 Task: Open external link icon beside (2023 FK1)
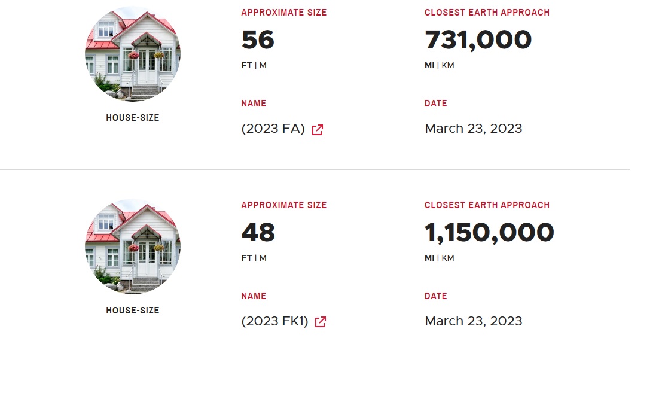321,322
